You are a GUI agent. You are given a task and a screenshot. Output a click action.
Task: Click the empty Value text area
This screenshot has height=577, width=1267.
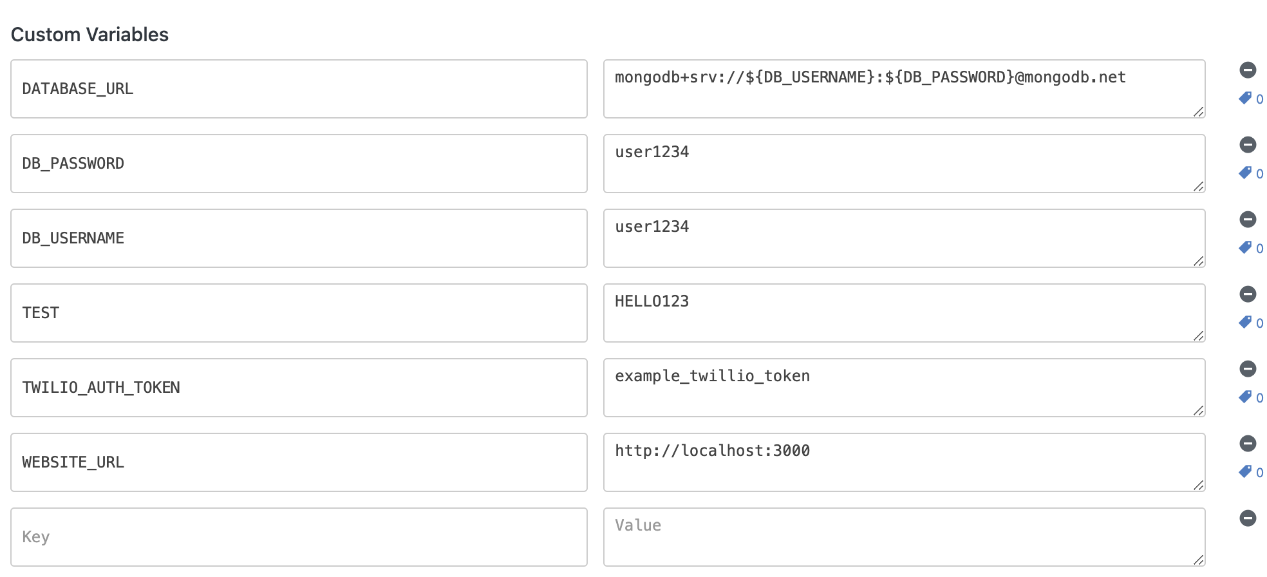[x=904, y=536]
